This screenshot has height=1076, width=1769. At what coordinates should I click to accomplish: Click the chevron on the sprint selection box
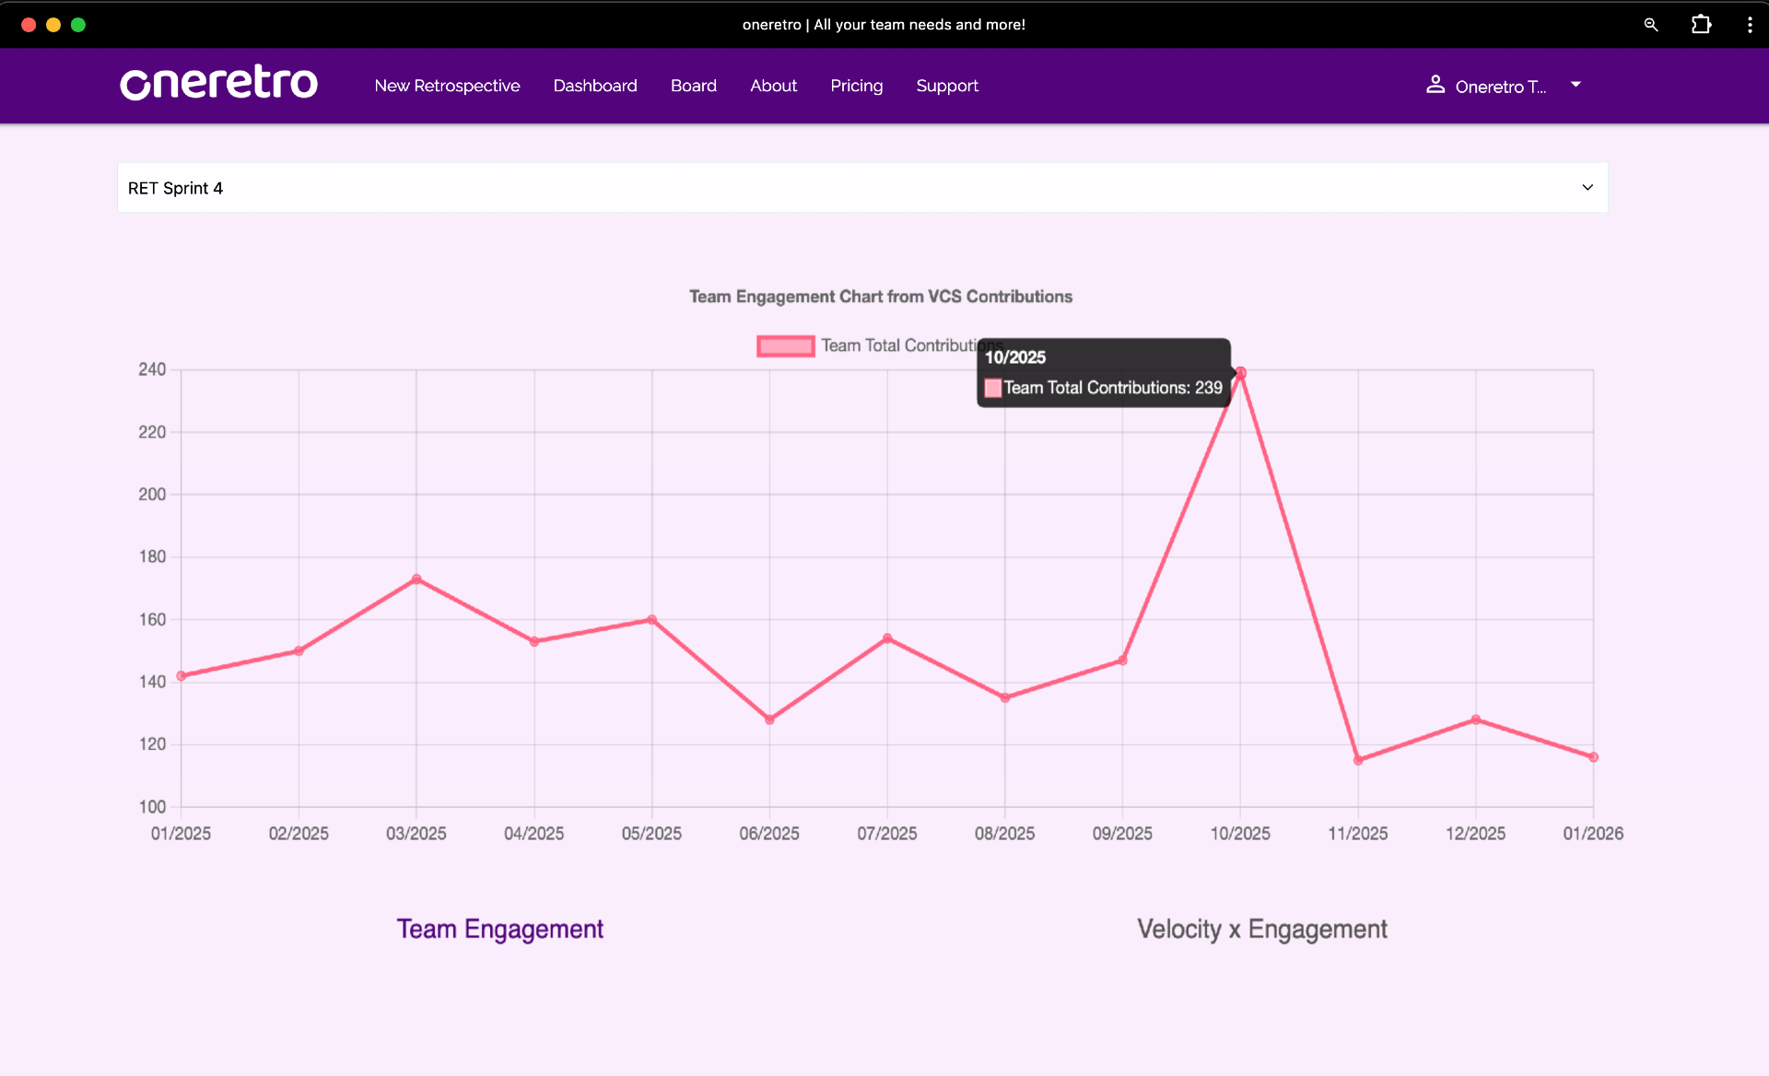coord(1587,187)
